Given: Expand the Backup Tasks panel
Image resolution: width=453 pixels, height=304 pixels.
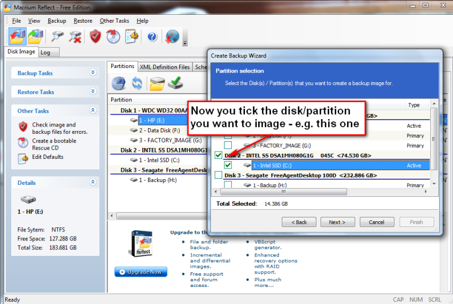Looking at the screenshot, I should coord(93,72).
